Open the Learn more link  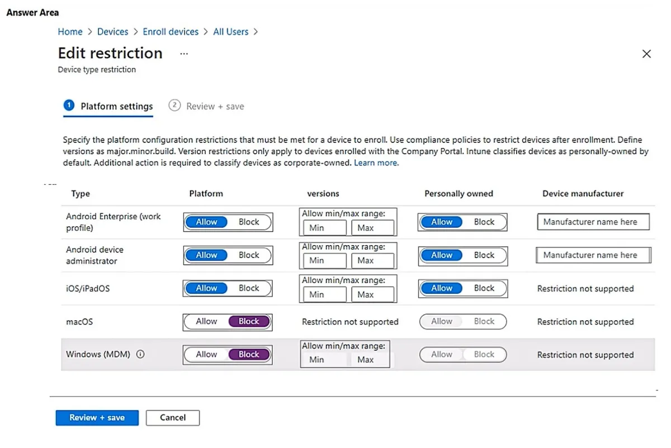[376, 163]
